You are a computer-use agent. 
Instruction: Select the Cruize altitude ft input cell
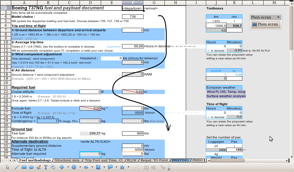point(90,92)
